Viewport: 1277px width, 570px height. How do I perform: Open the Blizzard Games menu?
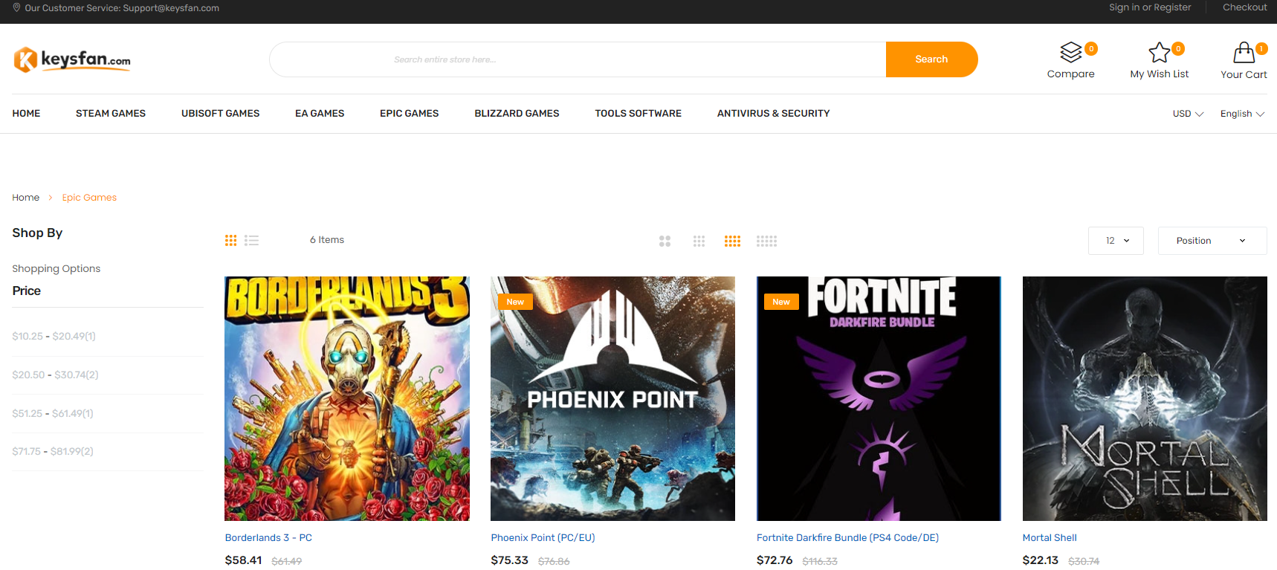[x=517, y=114]
